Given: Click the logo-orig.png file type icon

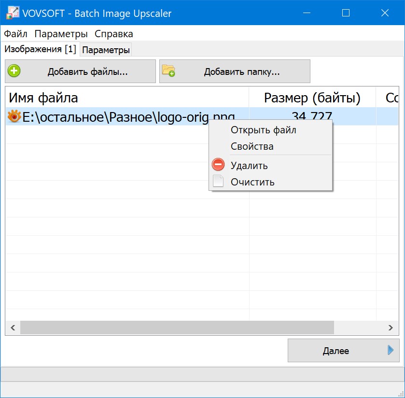Looking at the screenshot, I should tap(14, 116).
